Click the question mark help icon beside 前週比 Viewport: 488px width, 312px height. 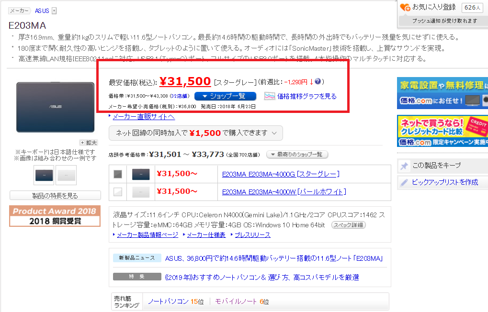click(318, 82)
